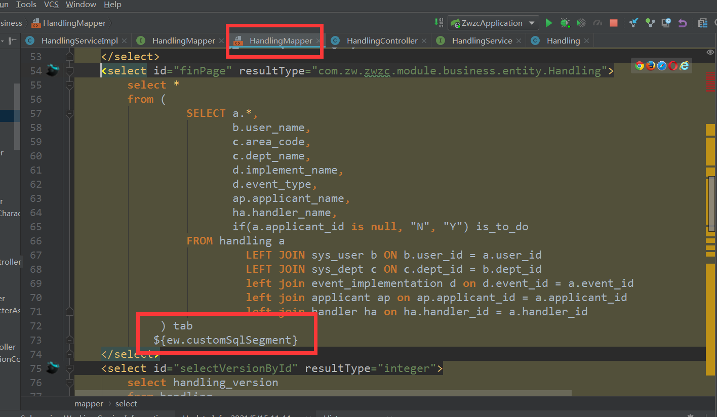Run ZwzcApplication with the green play icon
The width and height of the screenshot is (717, 417).
click(549, 23)
